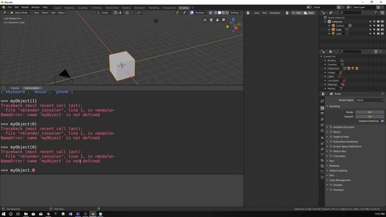This screenshot has width=386, height=217.
Task: Select solid viewport shading mode
Action: (220, 13)
